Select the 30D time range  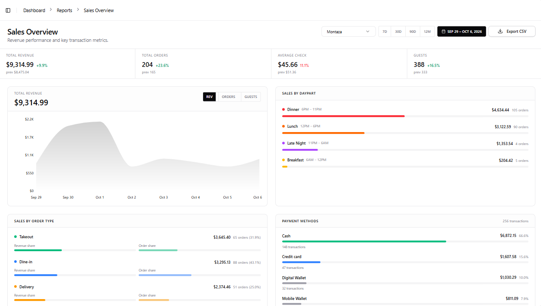[398, 32]
